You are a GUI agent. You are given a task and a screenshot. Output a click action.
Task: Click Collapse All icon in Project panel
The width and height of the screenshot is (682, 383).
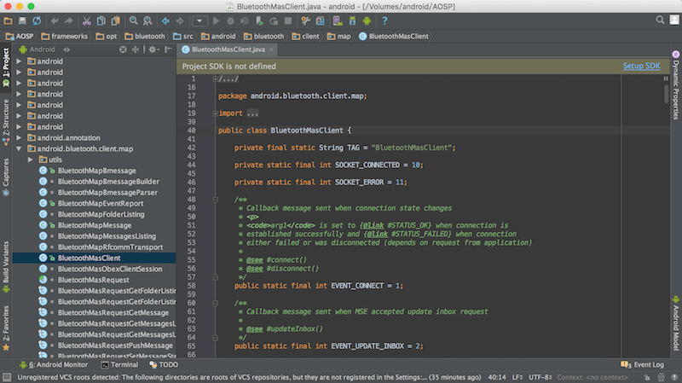pos(136,49)
